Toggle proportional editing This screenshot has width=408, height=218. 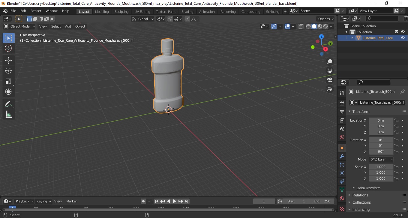[x=187, y=19]
